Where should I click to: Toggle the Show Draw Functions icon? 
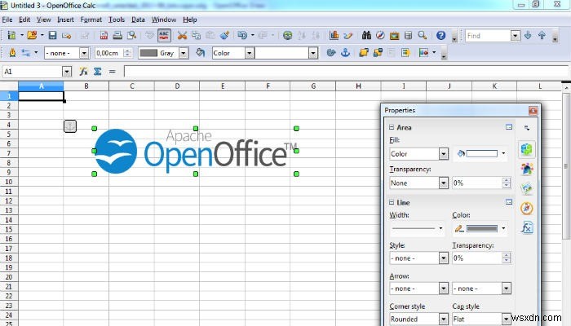(348, 35)
